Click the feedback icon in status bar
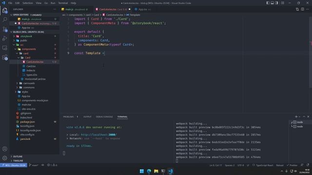 [x=302, y=165]
